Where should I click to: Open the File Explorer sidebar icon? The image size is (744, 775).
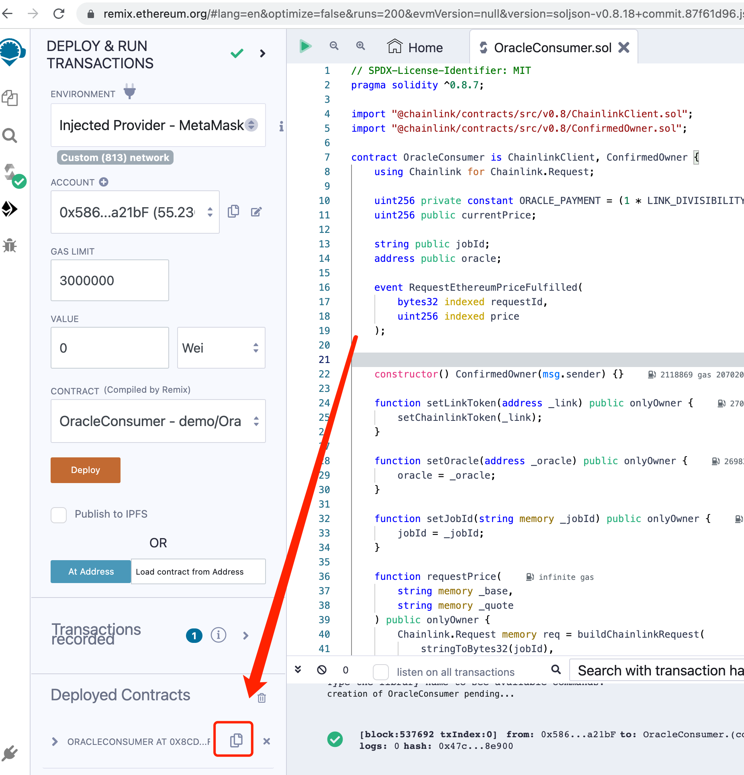click(x=10, y=98)
